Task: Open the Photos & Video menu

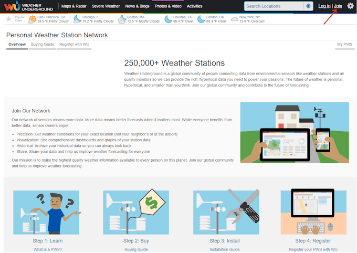Action: (x=168, y=6)
